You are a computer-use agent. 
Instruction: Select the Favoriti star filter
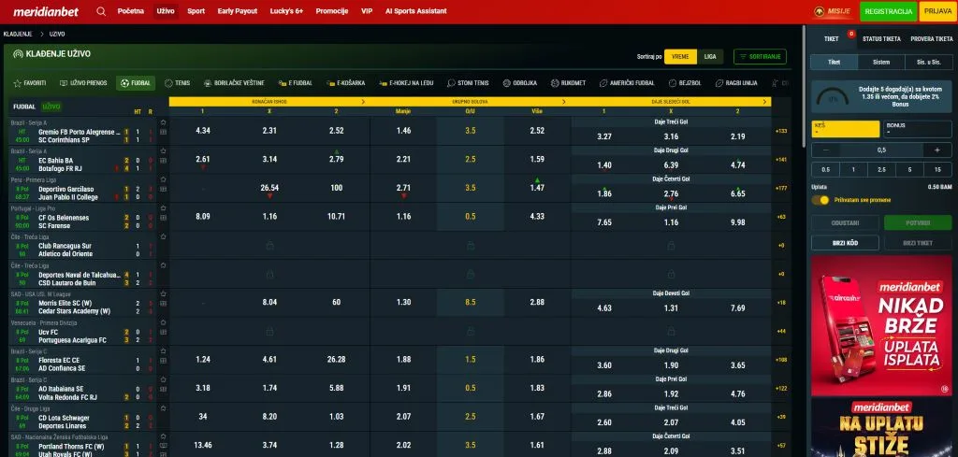(x=30, y=83)
